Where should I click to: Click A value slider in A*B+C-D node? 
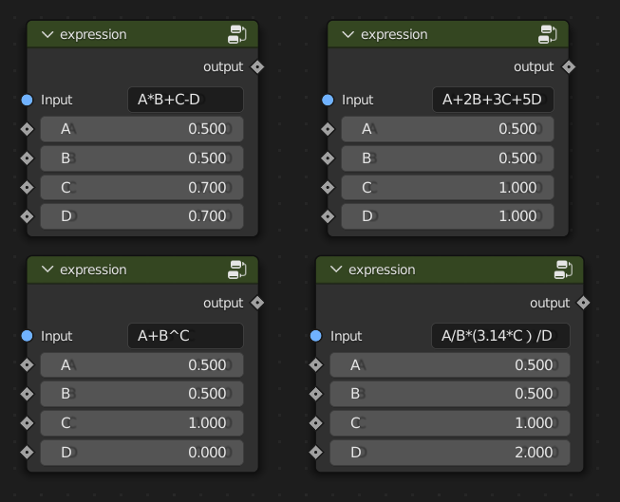point(142,129)
